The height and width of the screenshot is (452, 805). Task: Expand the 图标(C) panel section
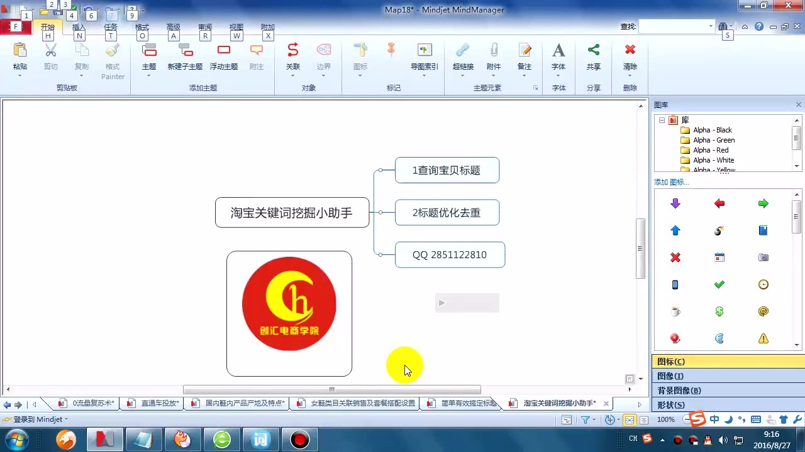click(x=728, y=362)
